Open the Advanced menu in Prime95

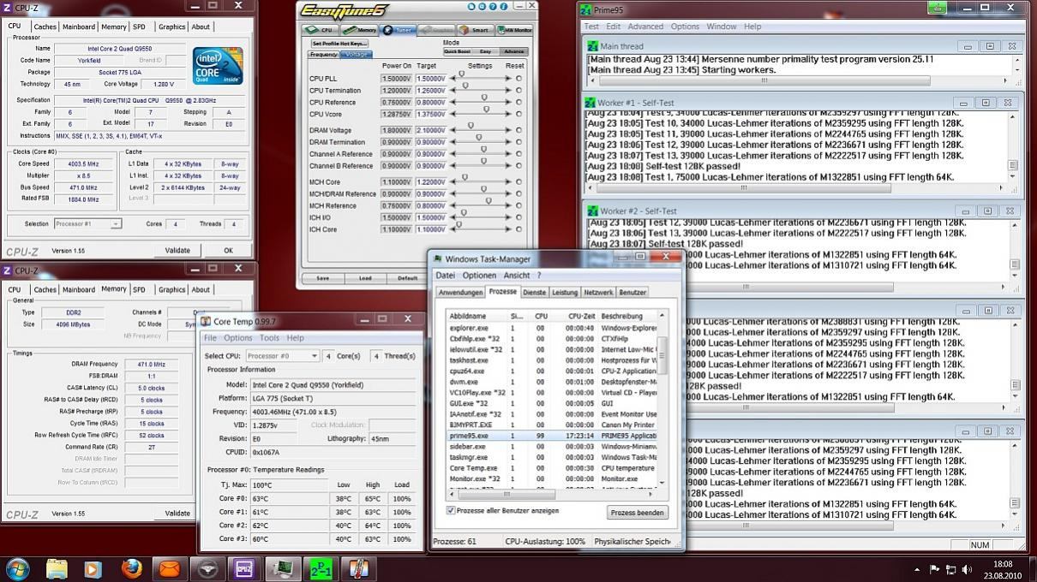coord(646,27)
